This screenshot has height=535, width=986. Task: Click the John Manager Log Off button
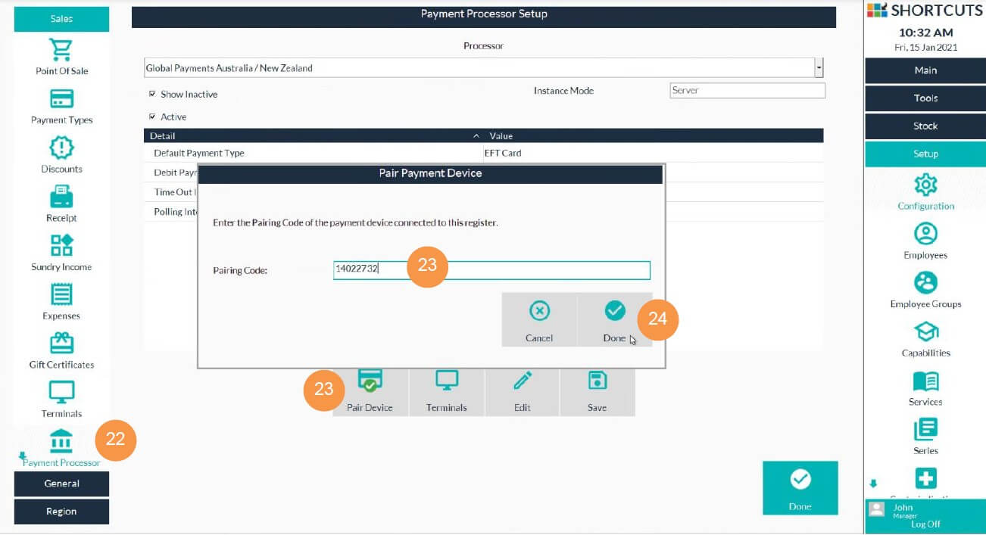click(925, 515)
